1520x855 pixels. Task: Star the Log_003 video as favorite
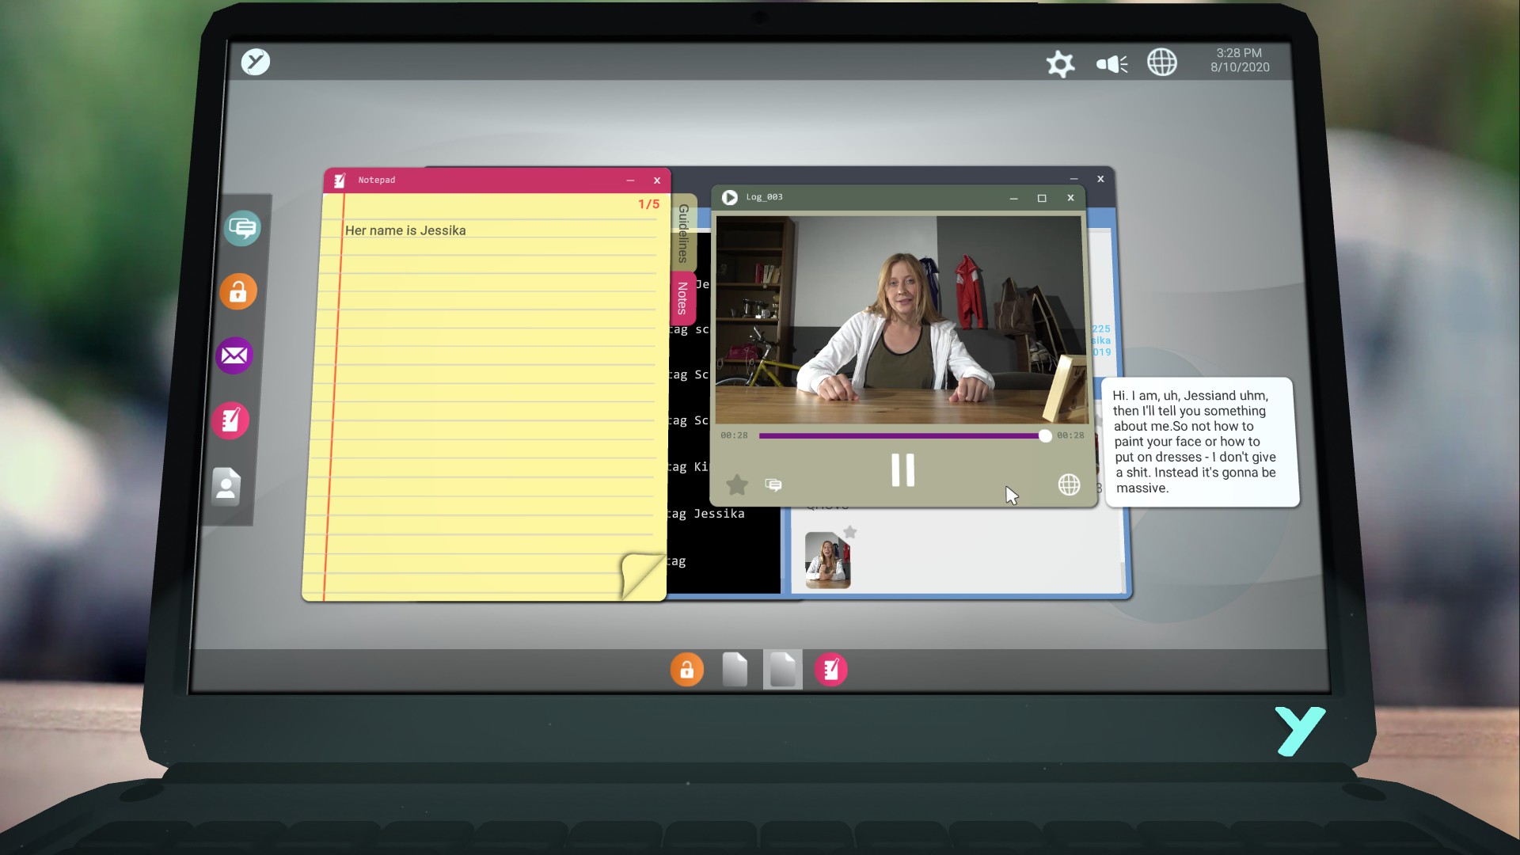click(x=737, y=484)
